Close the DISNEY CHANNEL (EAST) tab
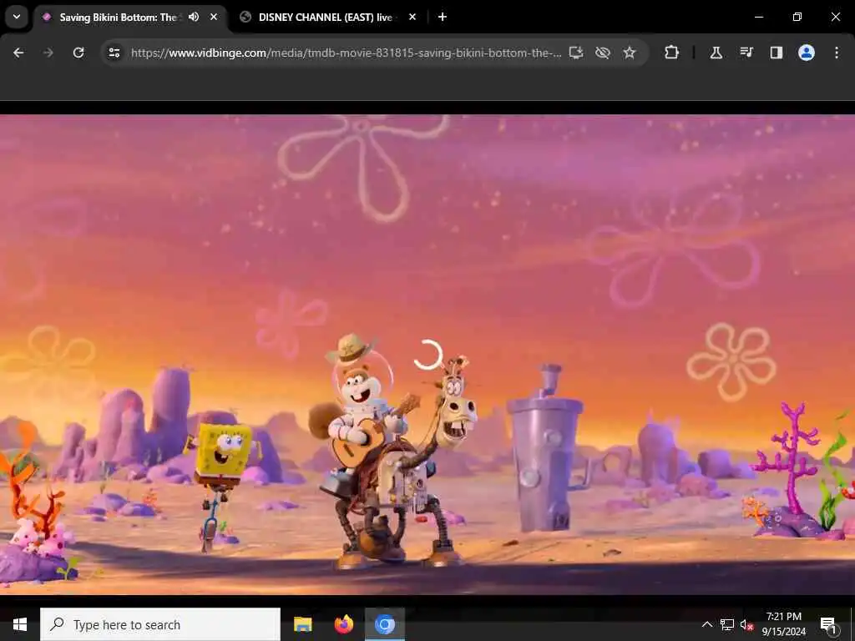855x641 pixels. click(x=412, y=17)
